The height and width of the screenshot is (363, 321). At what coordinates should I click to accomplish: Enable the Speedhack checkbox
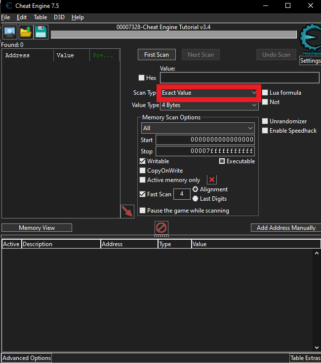(x=265, y=131)
